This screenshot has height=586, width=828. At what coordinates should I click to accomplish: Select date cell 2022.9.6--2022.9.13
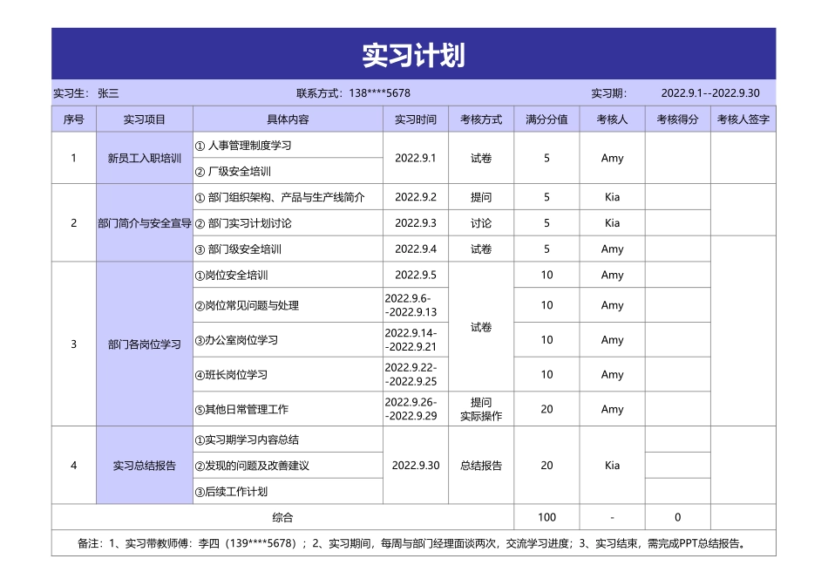pos(416,305)
